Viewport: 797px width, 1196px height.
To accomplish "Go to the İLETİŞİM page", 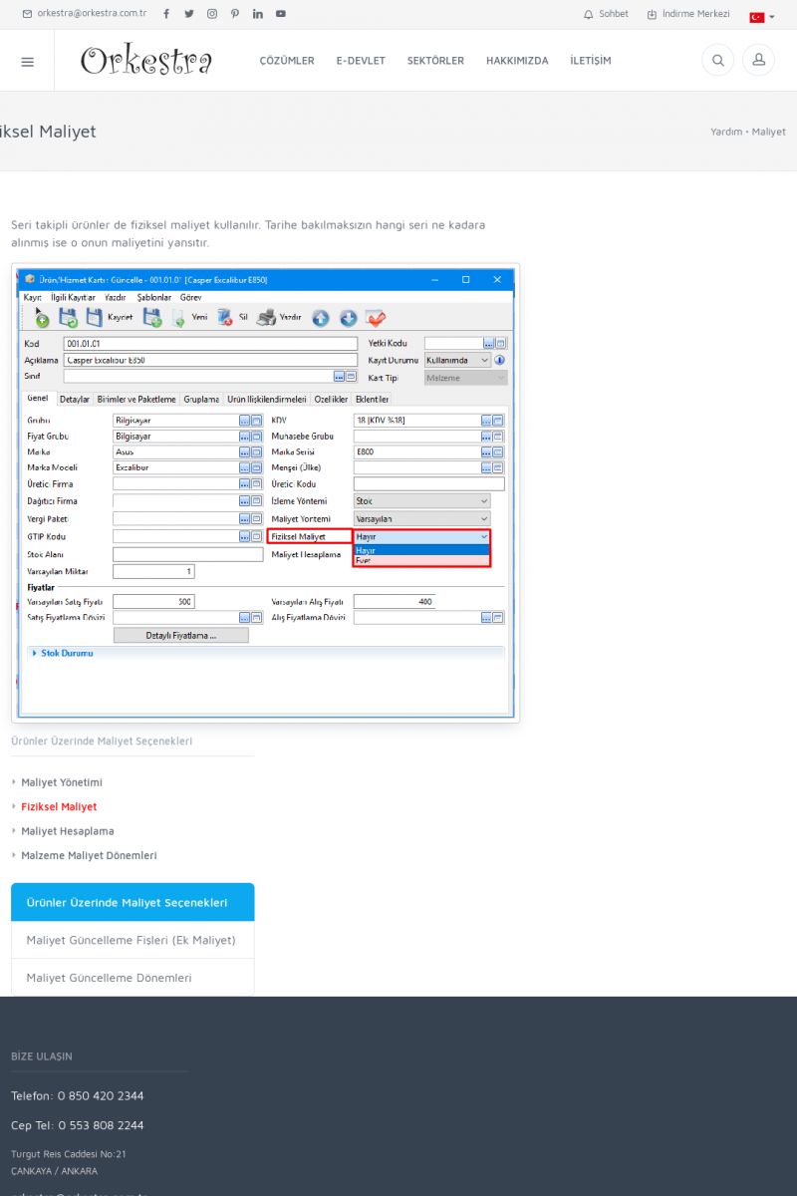I will tap(591, 61).
